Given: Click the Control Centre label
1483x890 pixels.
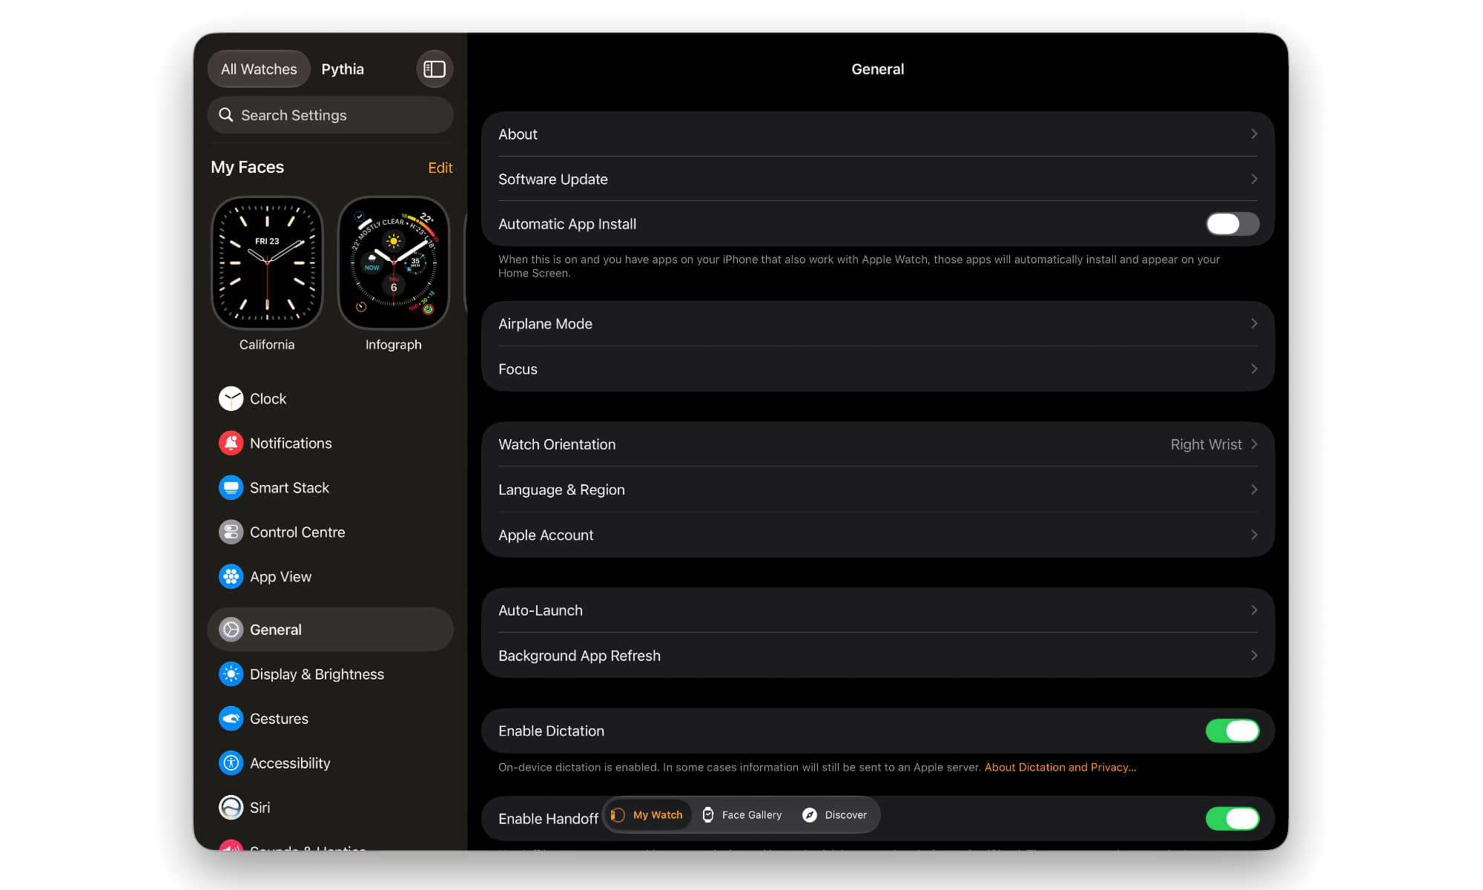Looking at the screenshot, I should tap(297, 532).
